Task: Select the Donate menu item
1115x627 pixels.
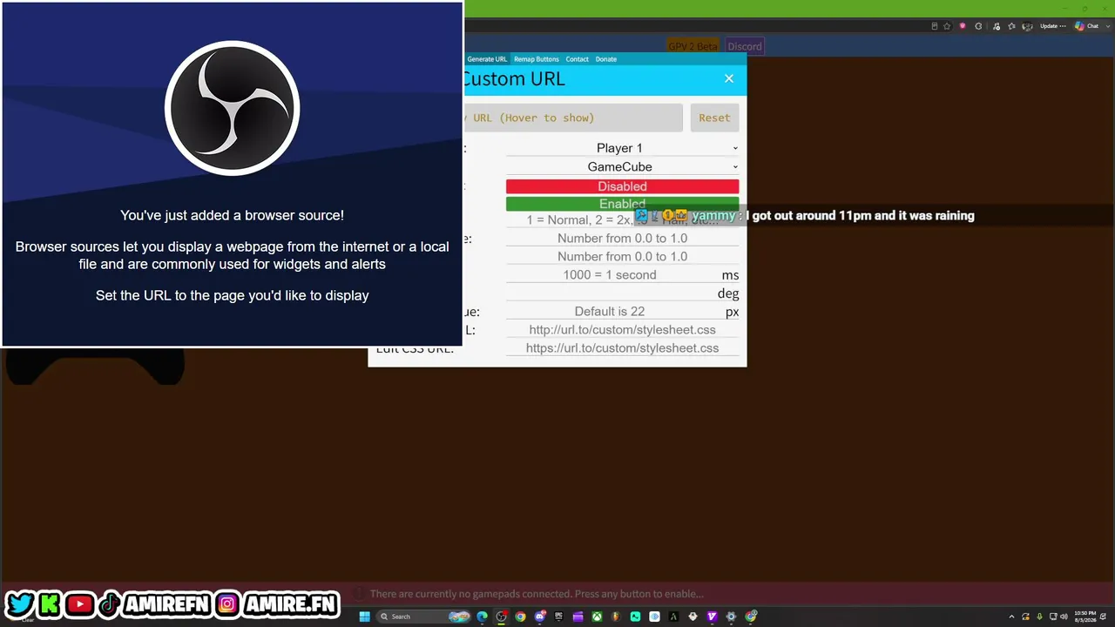Action: tap(606, 59)
